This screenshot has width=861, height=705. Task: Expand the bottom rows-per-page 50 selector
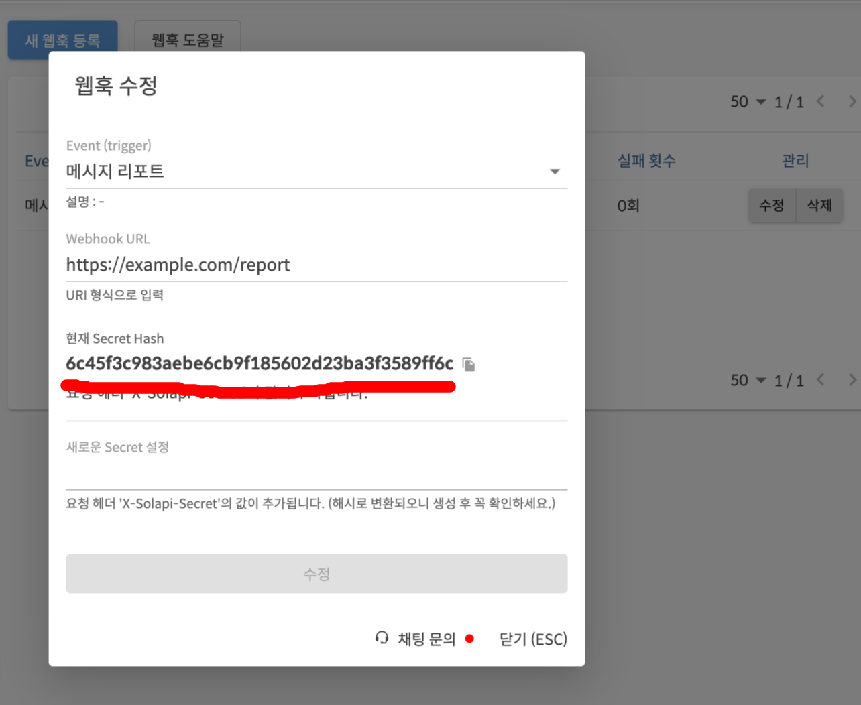click(748, 381)
